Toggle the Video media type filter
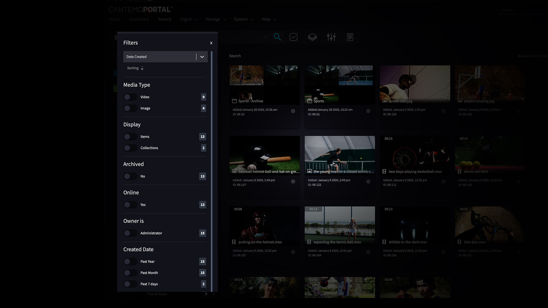 tap(130, 97)
